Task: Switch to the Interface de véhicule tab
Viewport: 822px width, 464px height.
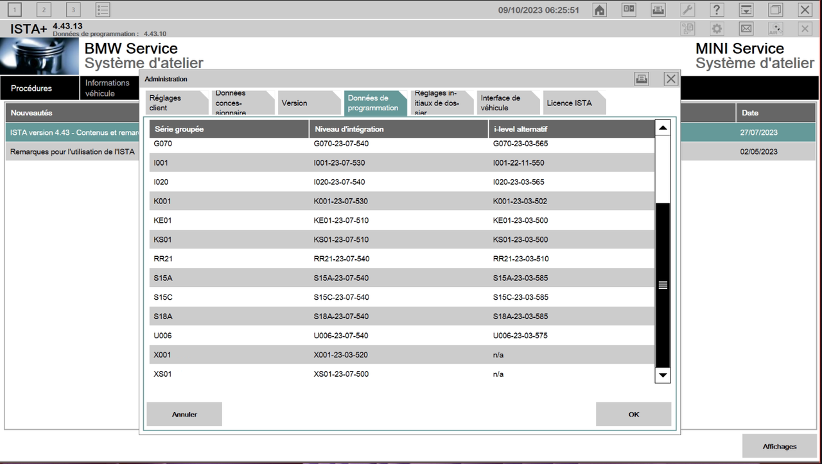Action: [x=507, y=103]
